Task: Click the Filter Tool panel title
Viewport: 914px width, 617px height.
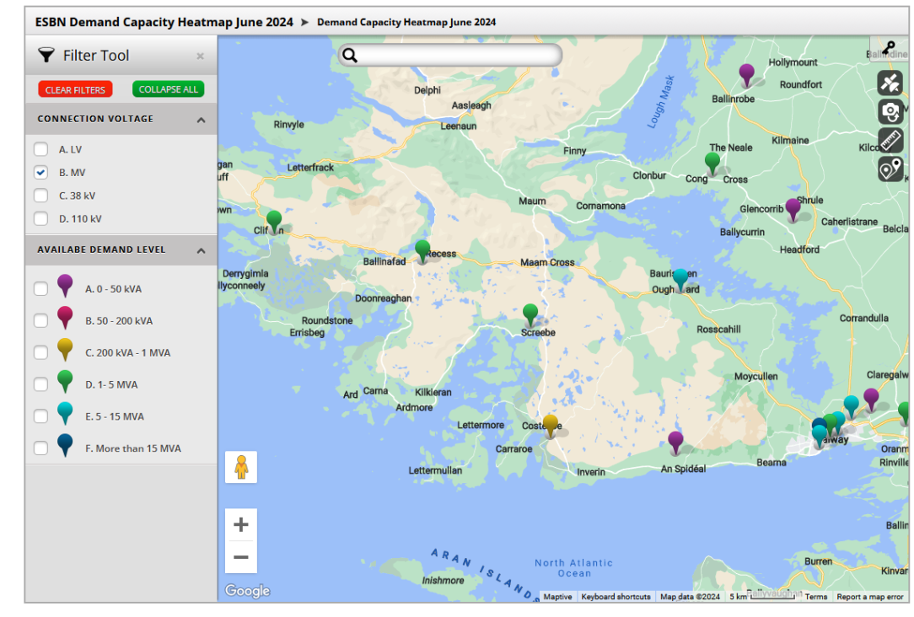Action: [x=96, y=56]
